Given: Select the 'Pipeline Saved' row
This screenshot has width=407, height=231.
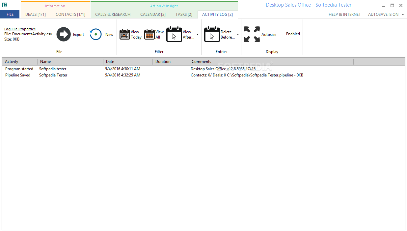Looking at the screenshot, I should 203,75.
